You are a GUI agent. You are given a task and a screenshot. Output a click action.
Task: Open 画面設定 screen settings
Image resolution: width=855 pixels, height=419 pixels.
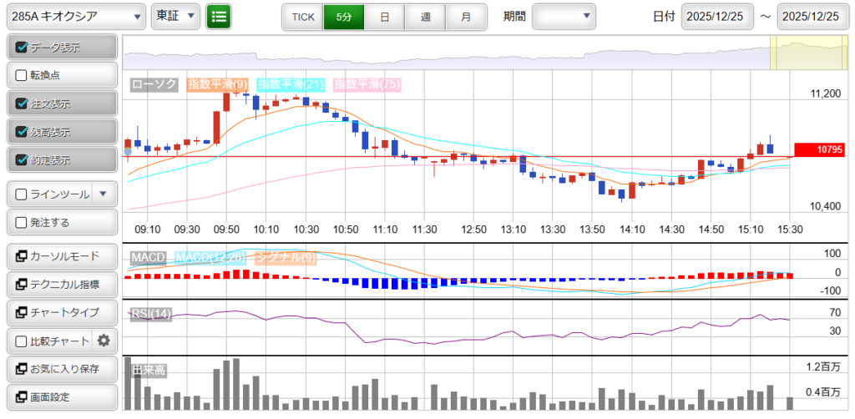pos(60,396)
